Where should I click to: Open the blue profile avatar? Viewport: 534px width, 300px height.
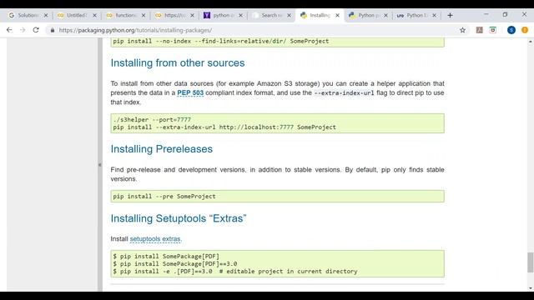[511, 30]
